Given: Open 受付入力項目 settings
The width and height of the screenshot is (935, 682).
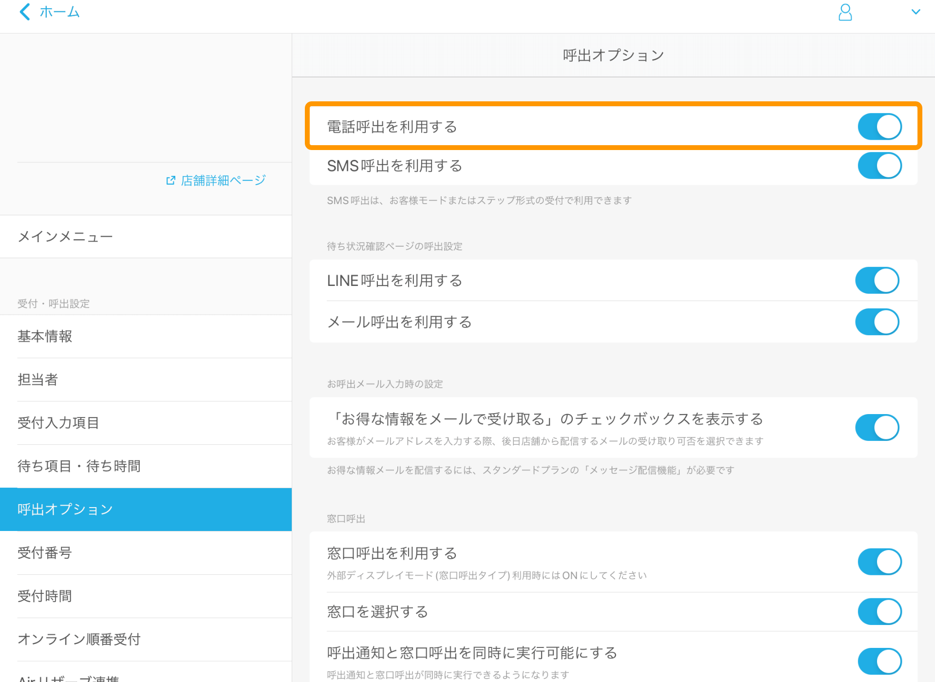Looking at the screenshot, I should tap(146, 423).
